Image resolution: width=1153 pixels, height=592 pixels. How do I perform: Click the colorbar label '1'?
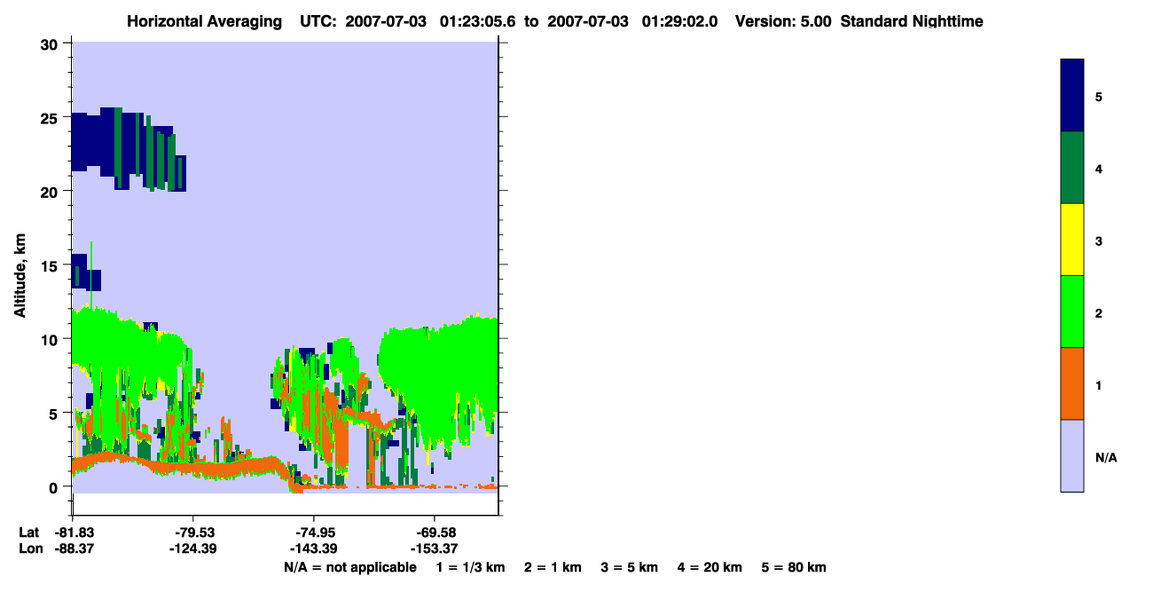click(1099, 385)
